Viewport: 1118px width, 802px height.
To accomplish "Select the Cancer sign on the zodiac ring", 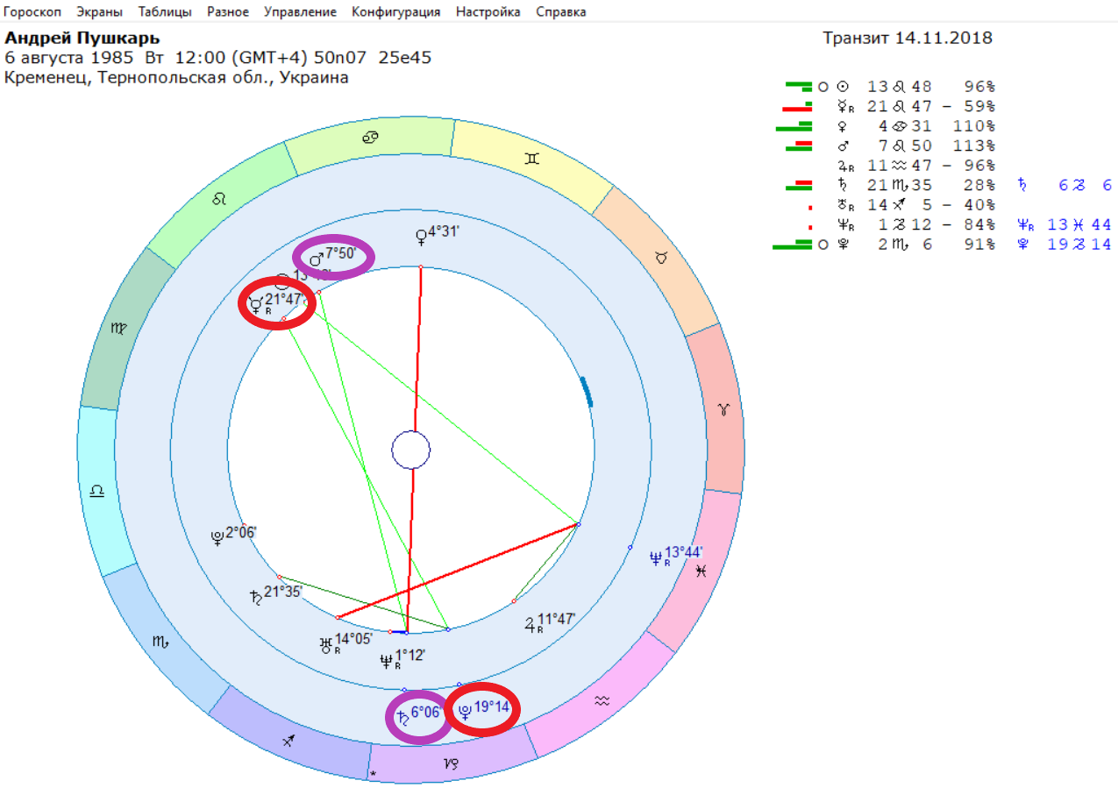I will pyautogui.click(x=372, y=138).
